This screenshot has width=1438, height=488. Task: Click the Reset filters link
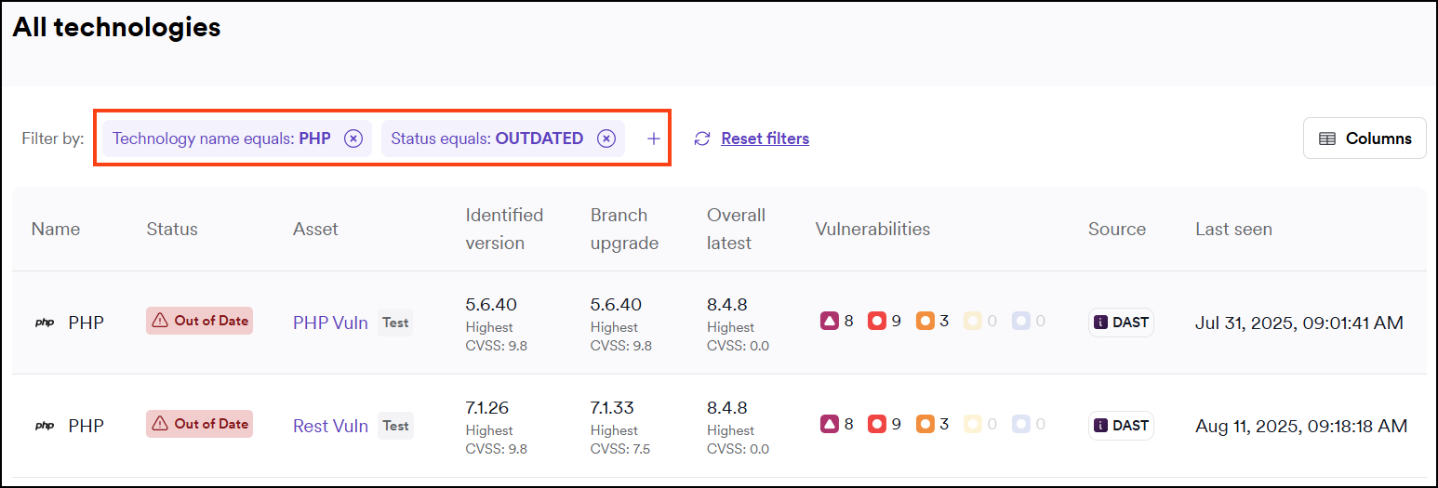click(765, 138)
